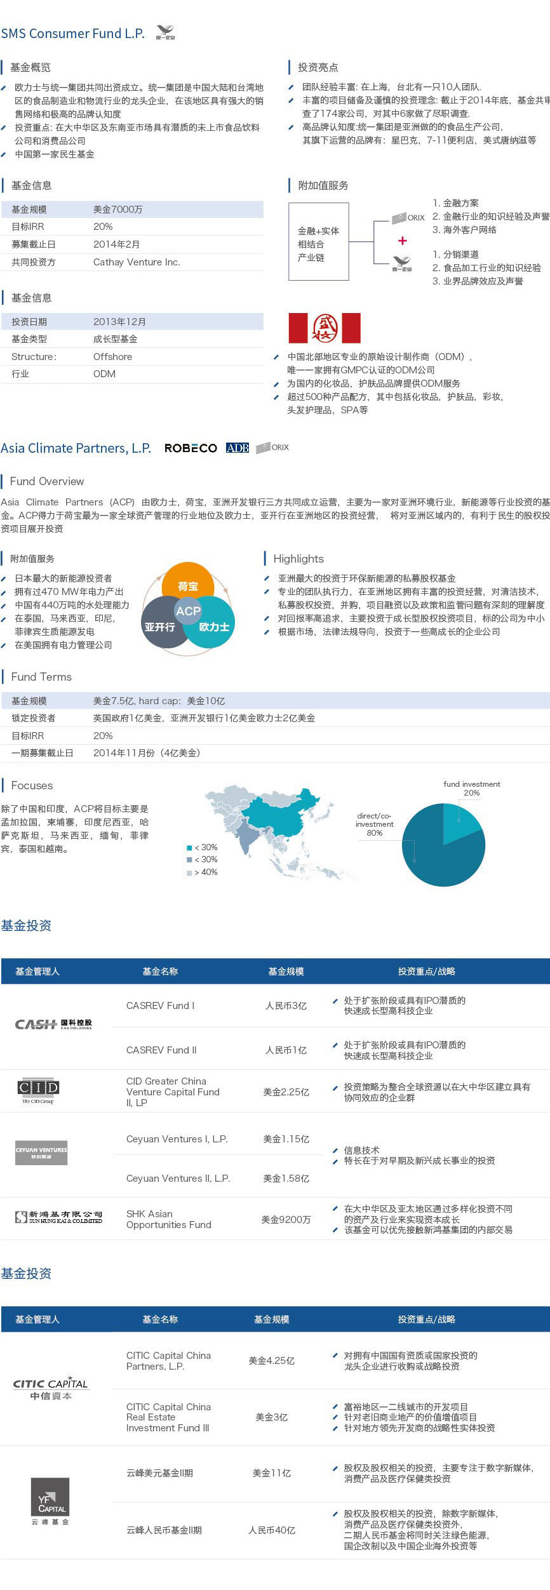550x1590 pixels.
Task: Click the teal < 30% legend swatch
Action: coord(189,848)
